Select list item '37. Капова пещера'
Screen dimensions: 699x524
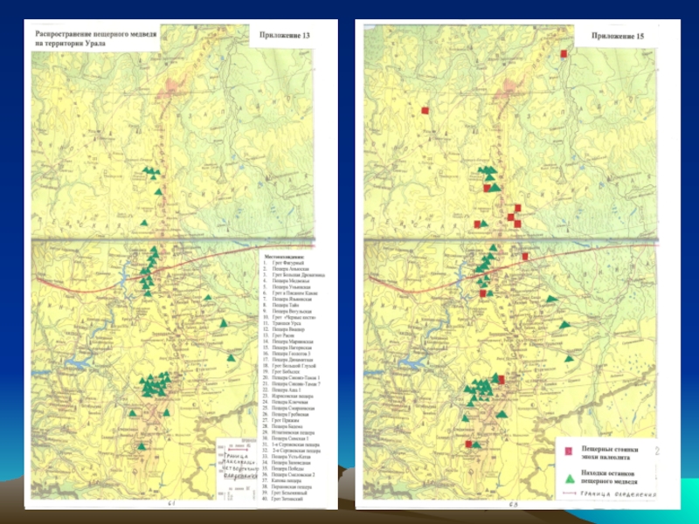pyautogui.click(x=282, y=481)
